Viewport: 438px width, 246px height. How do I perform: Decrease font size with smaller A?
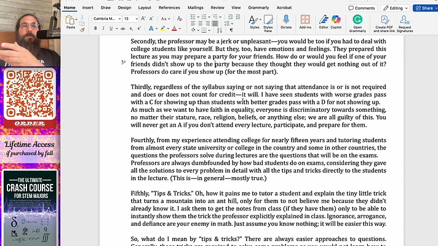pos(151,18)
